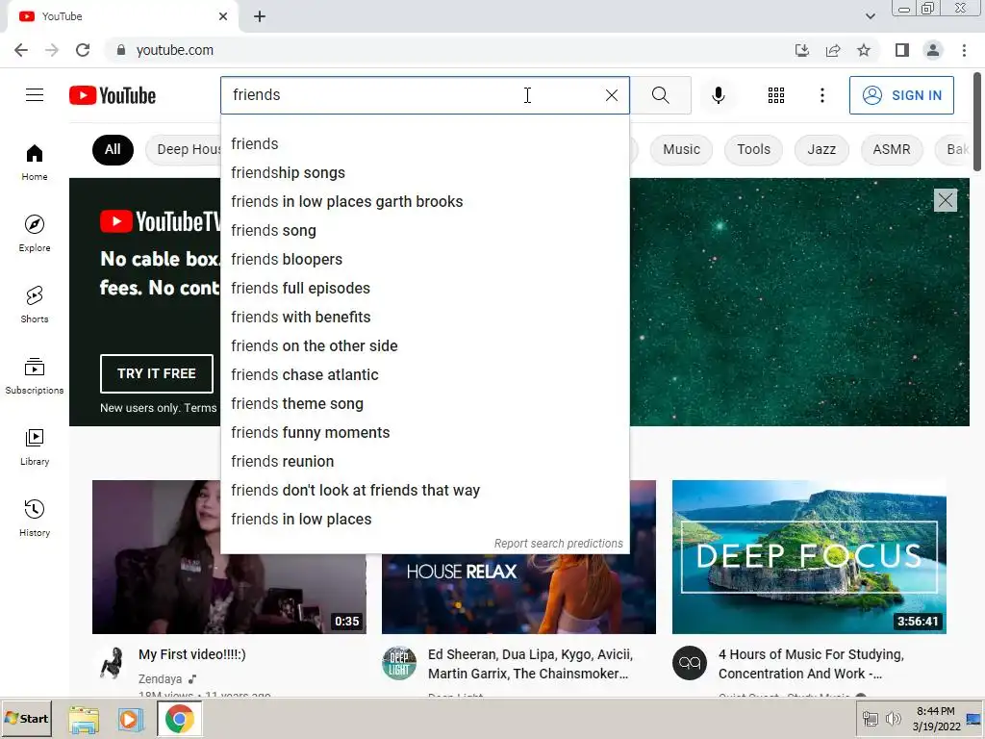985x739 pixels.
Task: Select the Jazz filter chip
Action: [821, 149]
